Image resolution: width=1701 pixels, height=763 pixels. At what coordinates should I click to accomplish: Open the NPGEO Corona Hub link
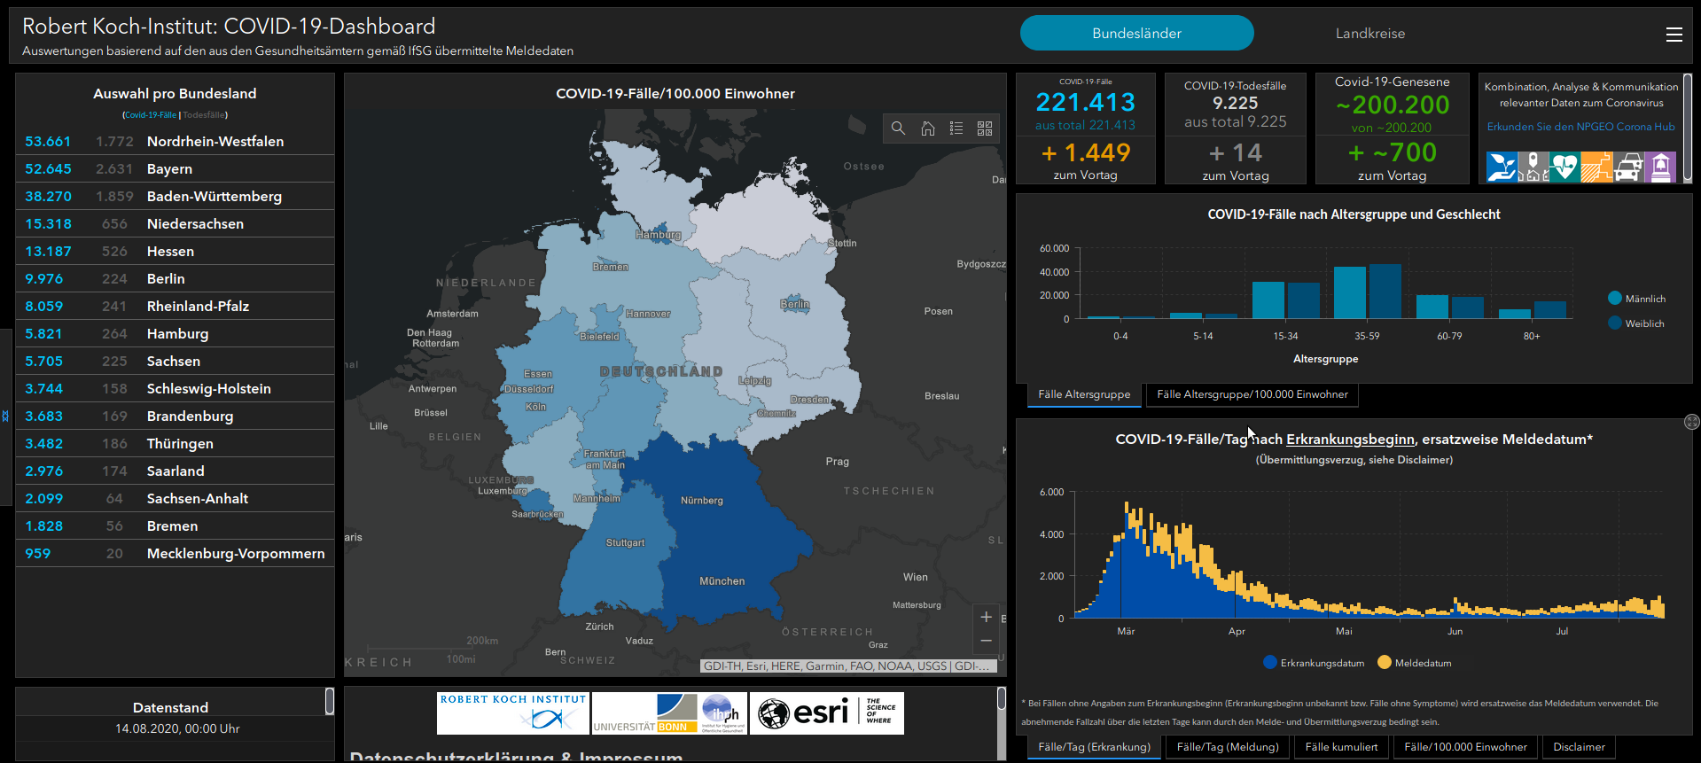pos(1580,127)
